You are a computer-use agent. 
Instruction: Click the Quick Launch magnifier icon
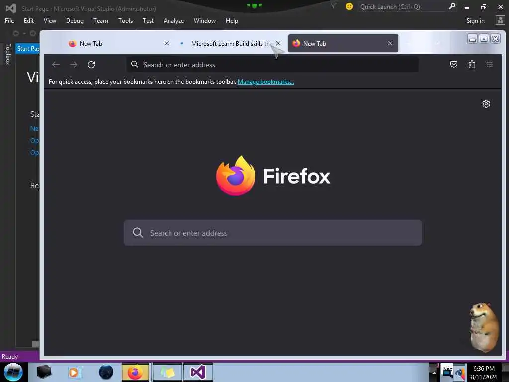pyautogui.click(x=452, y=6)
